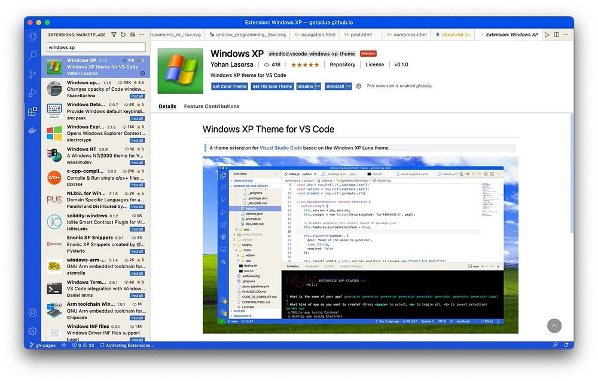Open the Search view in activity bar
The image size is (598, 381).
[33, 56]
